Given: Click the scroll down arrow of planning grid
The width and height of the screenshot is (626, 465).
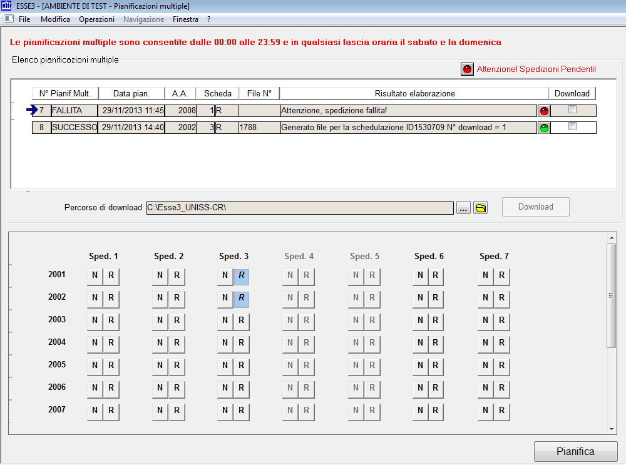Looking at the screenshot, I should click(612, 429).
